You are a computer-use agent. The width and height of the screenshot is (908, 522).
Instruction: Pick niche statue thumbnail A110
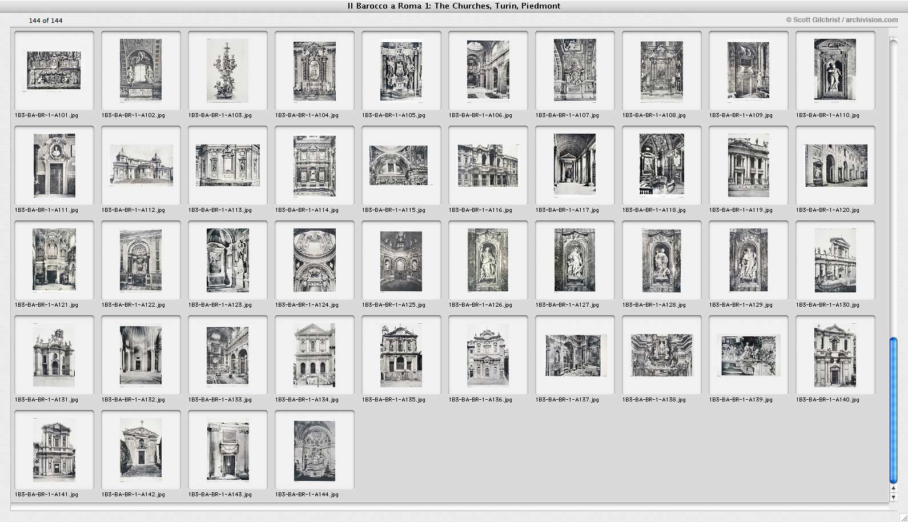(x=835, y=70)
